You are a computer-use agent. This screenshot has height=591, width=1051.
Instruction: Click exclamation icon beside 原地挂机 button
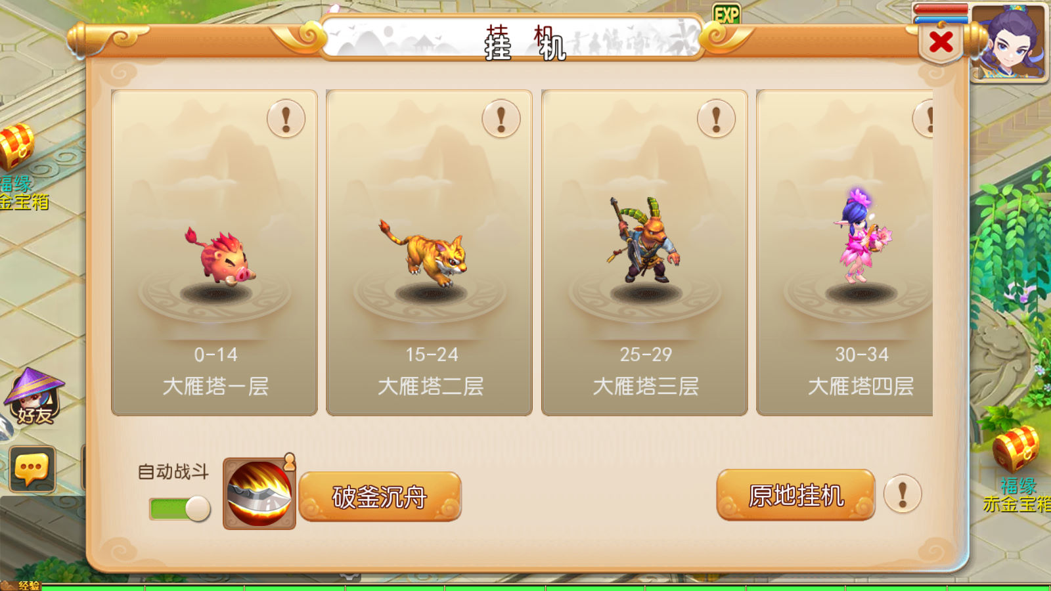point(903,494)
